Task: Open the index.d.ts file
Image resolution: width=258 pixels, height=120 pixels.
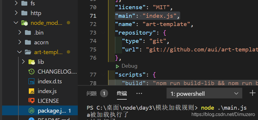Action: tap(50, 81)
